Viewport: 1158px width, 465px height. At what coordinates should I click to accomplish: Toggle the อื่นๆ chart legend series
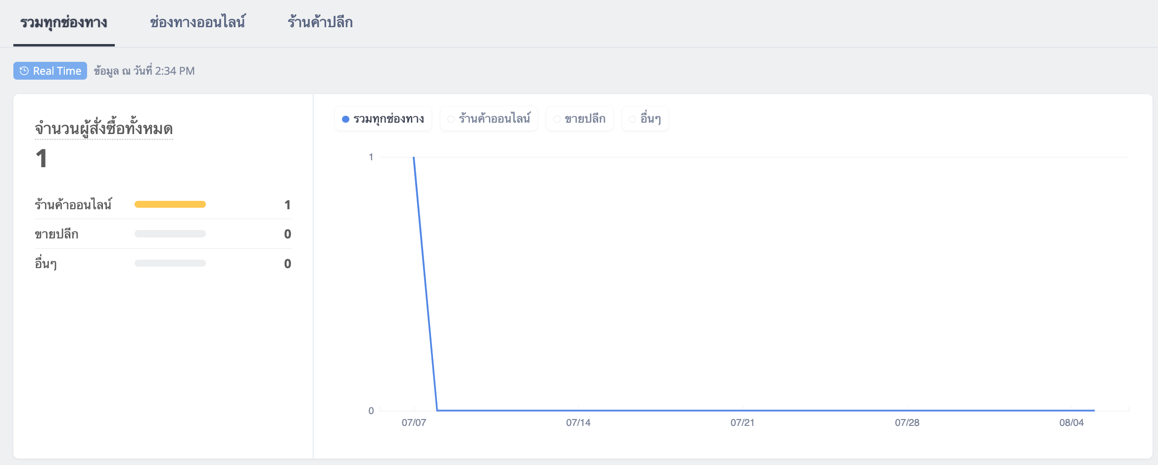[645, 119]
